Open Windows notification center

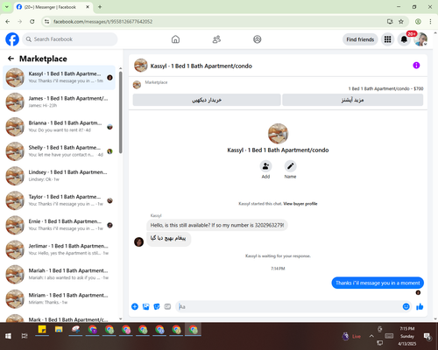pos(427,337)
